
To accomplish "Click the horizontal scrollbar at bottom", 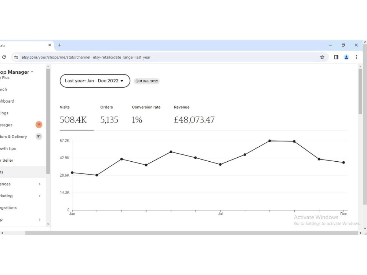I will coord(192,233).
